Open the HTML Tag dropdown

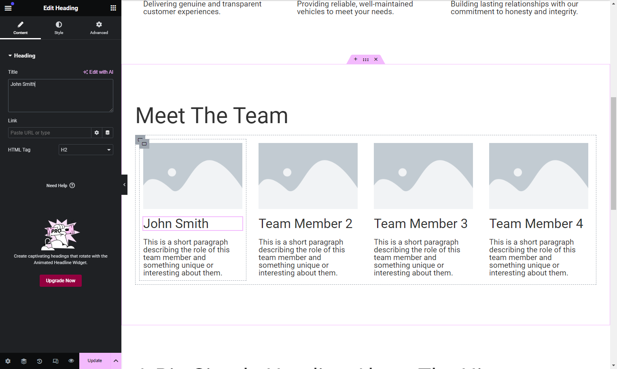click(x=86, y=150)
